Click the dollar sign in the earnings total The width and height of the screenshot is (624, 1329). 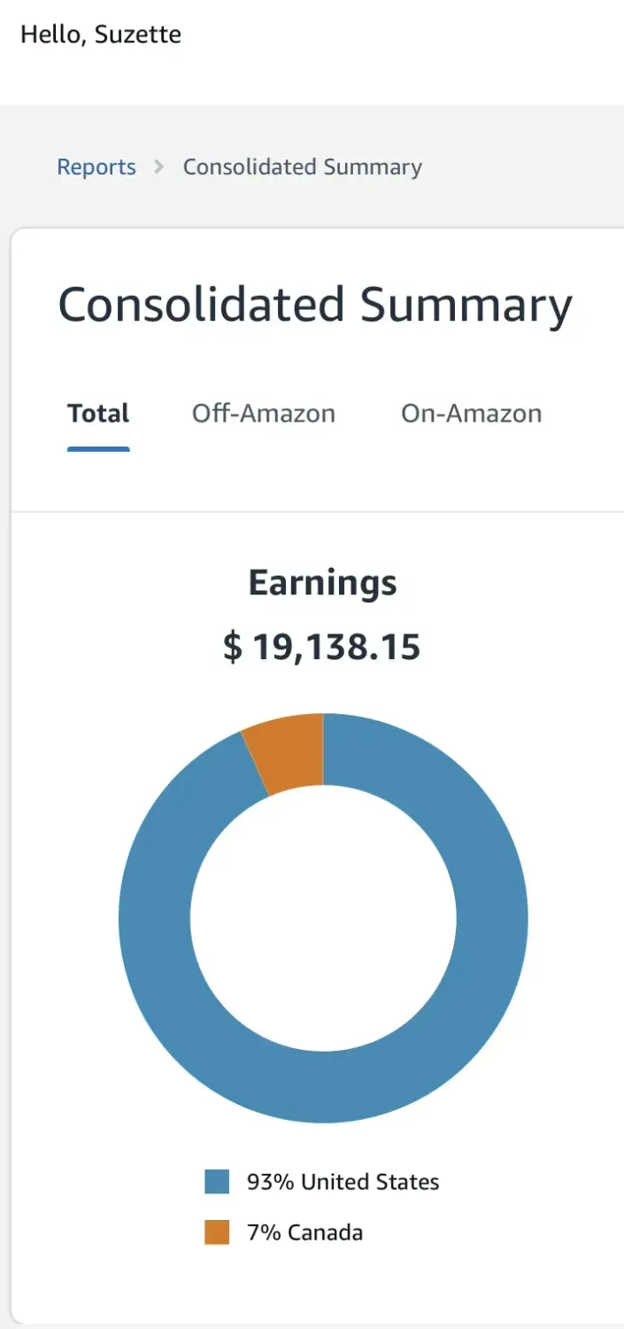coord(232,648)
